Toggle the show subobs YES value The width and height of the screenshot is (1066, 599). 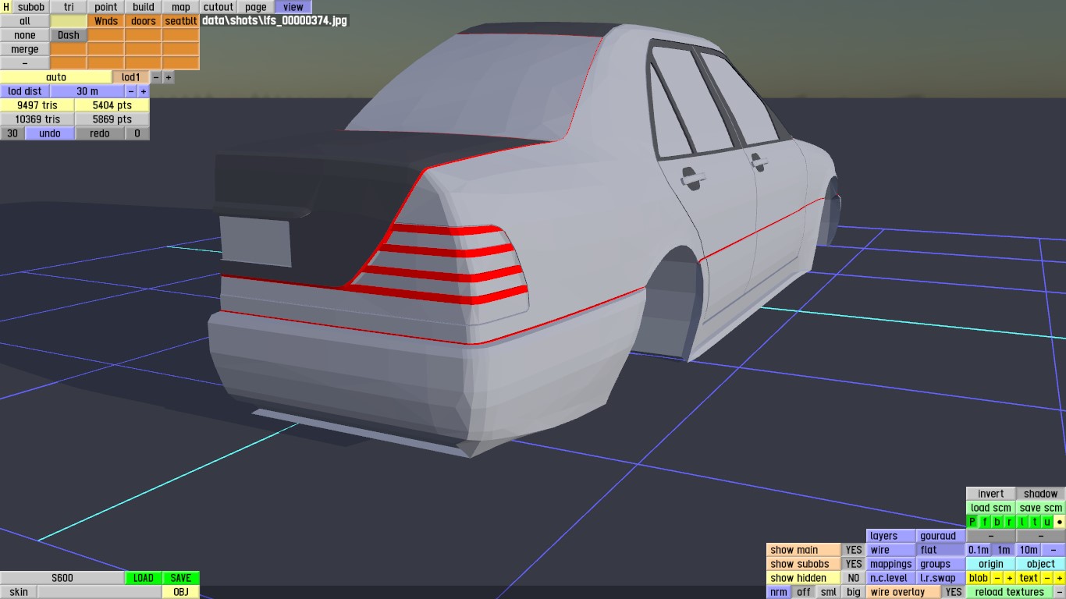pos(855,564)
